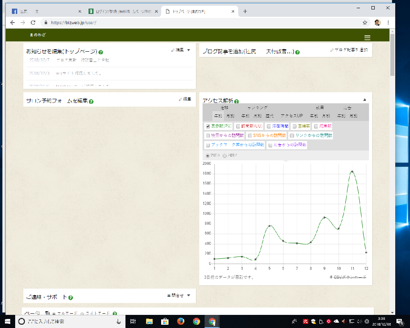The width and height of the screenshot is (410, 328).
Task: Click the まめわざ site title in header
Action: click(x=38, y=35)
